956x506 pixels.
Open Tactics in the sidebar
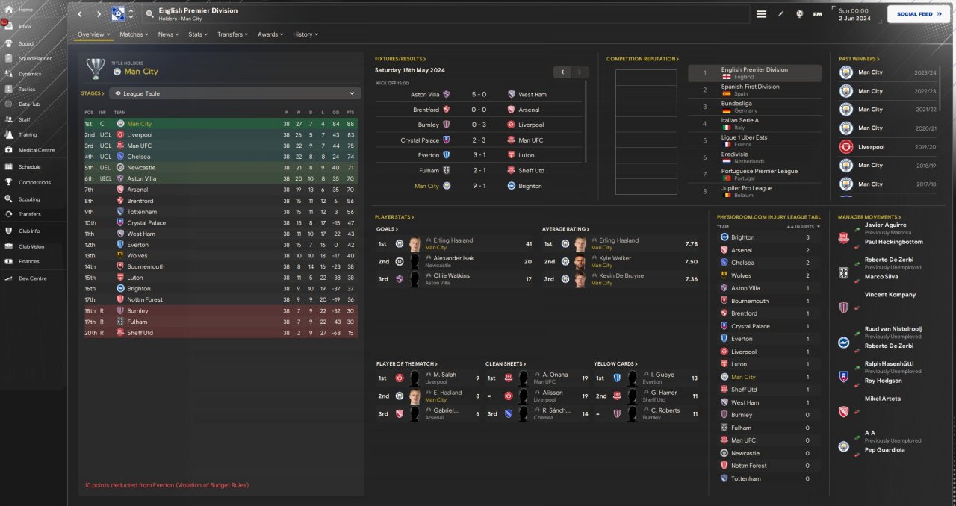[x=27, y=89]
